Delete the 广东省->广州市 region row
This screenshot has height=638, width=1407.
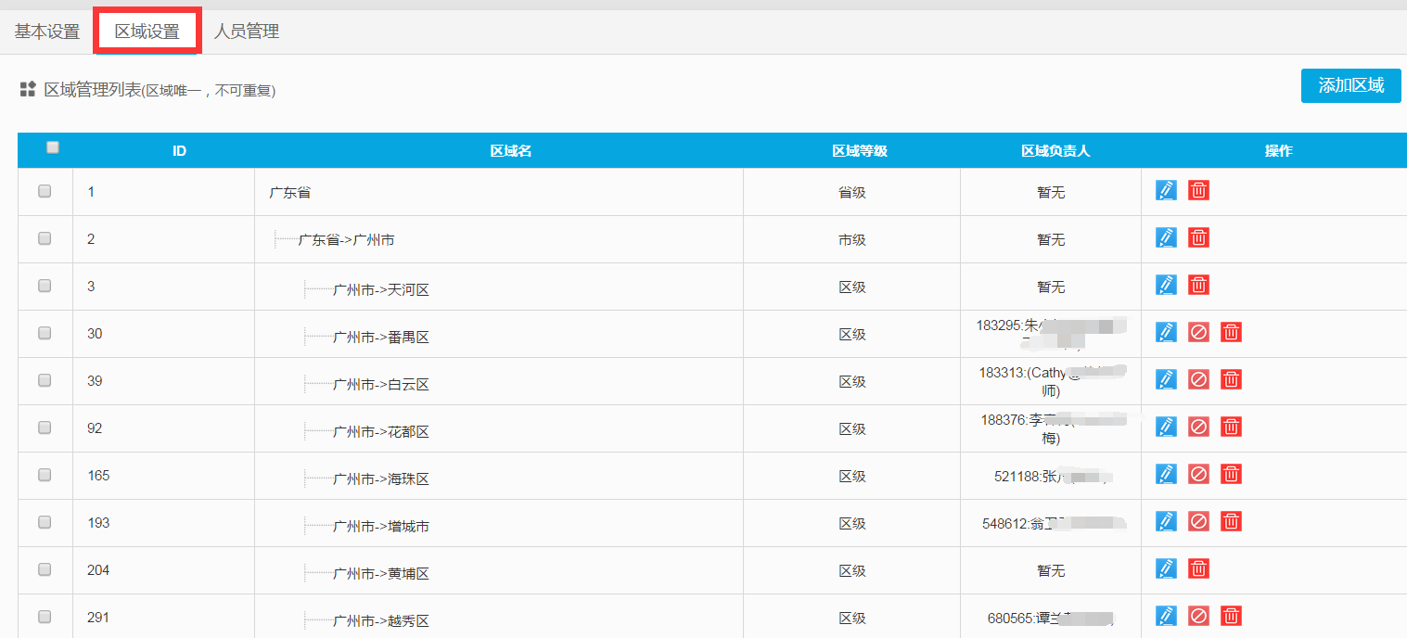(x=1198, y=237)
